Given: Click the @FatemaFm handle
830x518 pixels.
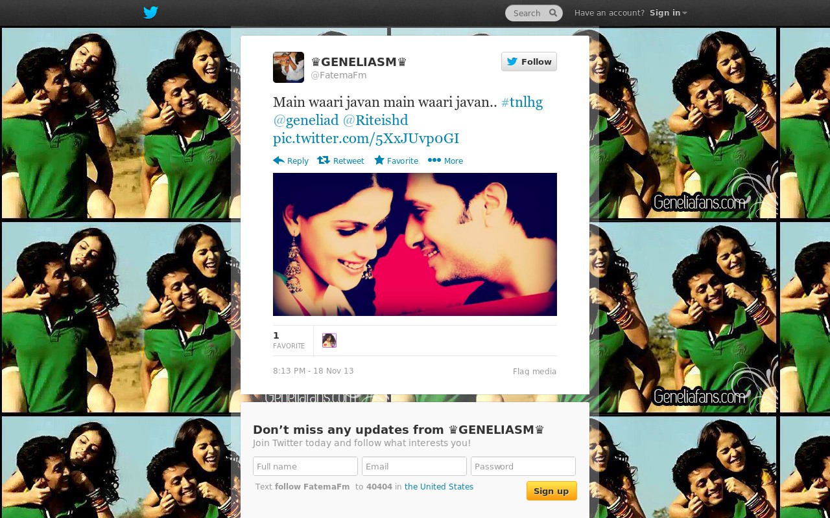Looking at the screenshot, I should (338, 75).
